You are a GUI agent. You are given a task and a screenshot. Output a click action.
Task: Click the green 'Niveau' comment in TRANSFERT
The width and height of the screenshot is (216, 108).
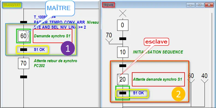pyautogui.click(x=93, y=22)
